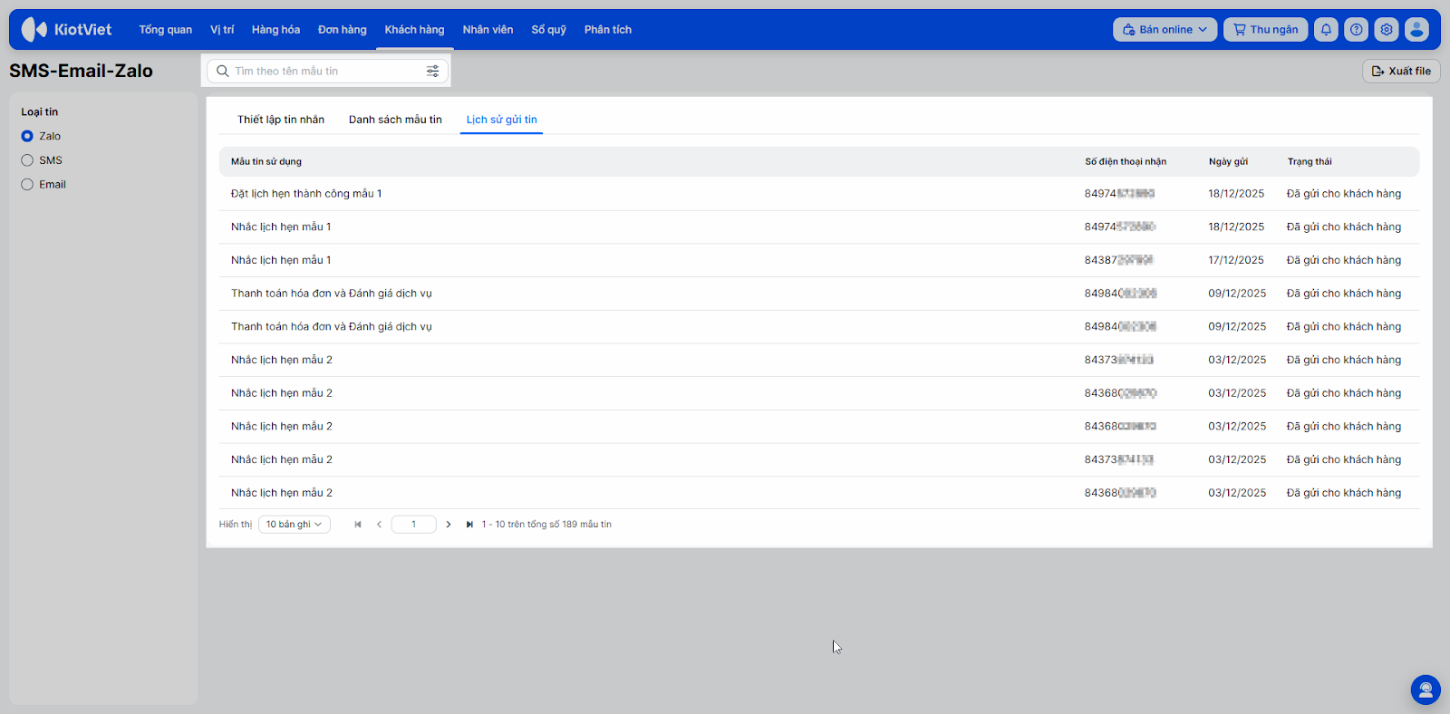Viewport: 1450px width, 714px height.
Task: Click the Số điện thoại nhận column header
Action: point(1126,161)
